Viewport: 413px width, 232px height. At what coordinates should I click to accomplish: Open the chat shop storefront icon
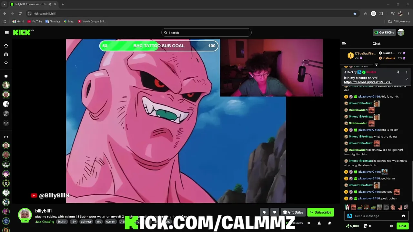tap(365, 226)
